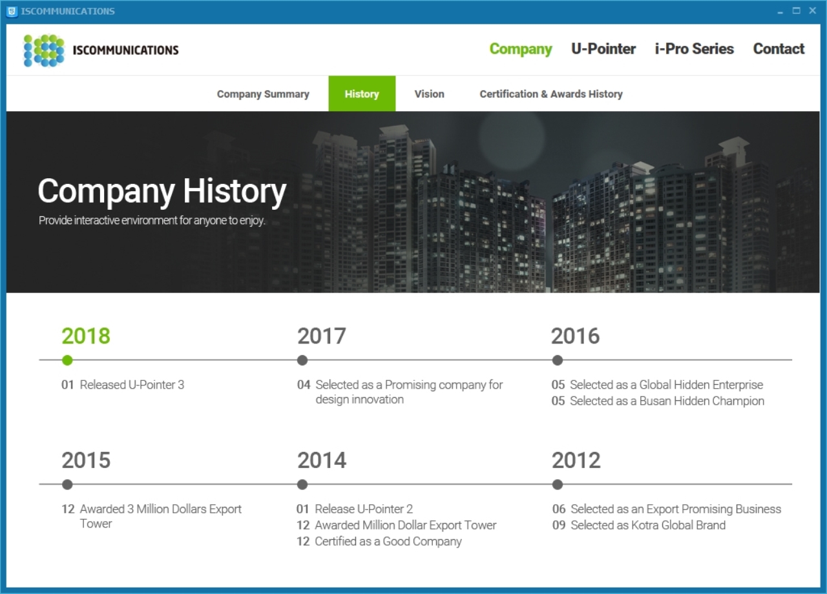The width and height of the screenshot is (827, 594).
Task: Select the History tab
Action: 362,94
